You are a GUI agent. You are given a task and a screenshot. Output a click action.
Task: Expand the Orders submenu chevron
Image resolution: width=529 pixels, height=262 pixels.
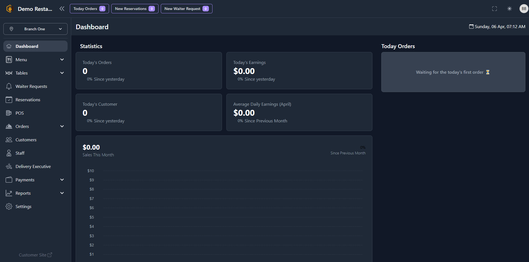point(62,126)
